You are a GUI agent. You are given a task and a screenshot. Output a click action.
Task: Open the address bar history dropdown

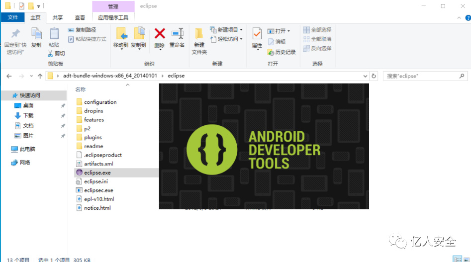365,76
